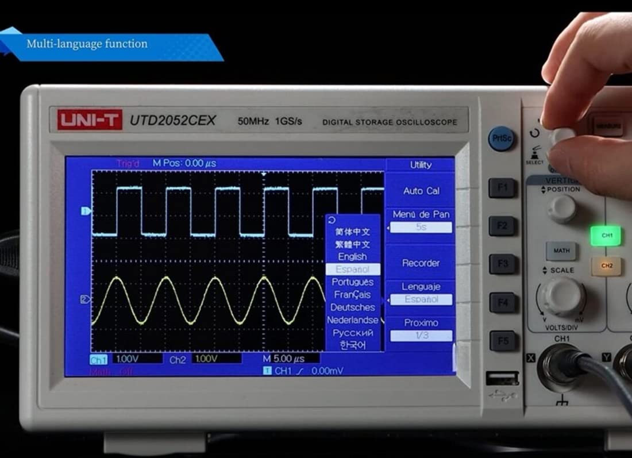The image size is (632, 458).
Task: Select 繁體中文 in the language list
Action: (353, 244)
